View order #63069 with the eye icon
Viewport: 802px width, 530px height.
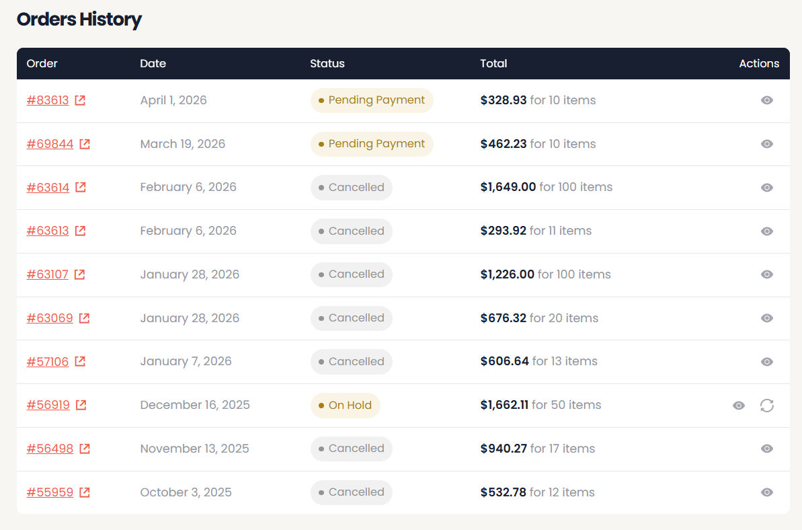[x=767, y=318]
